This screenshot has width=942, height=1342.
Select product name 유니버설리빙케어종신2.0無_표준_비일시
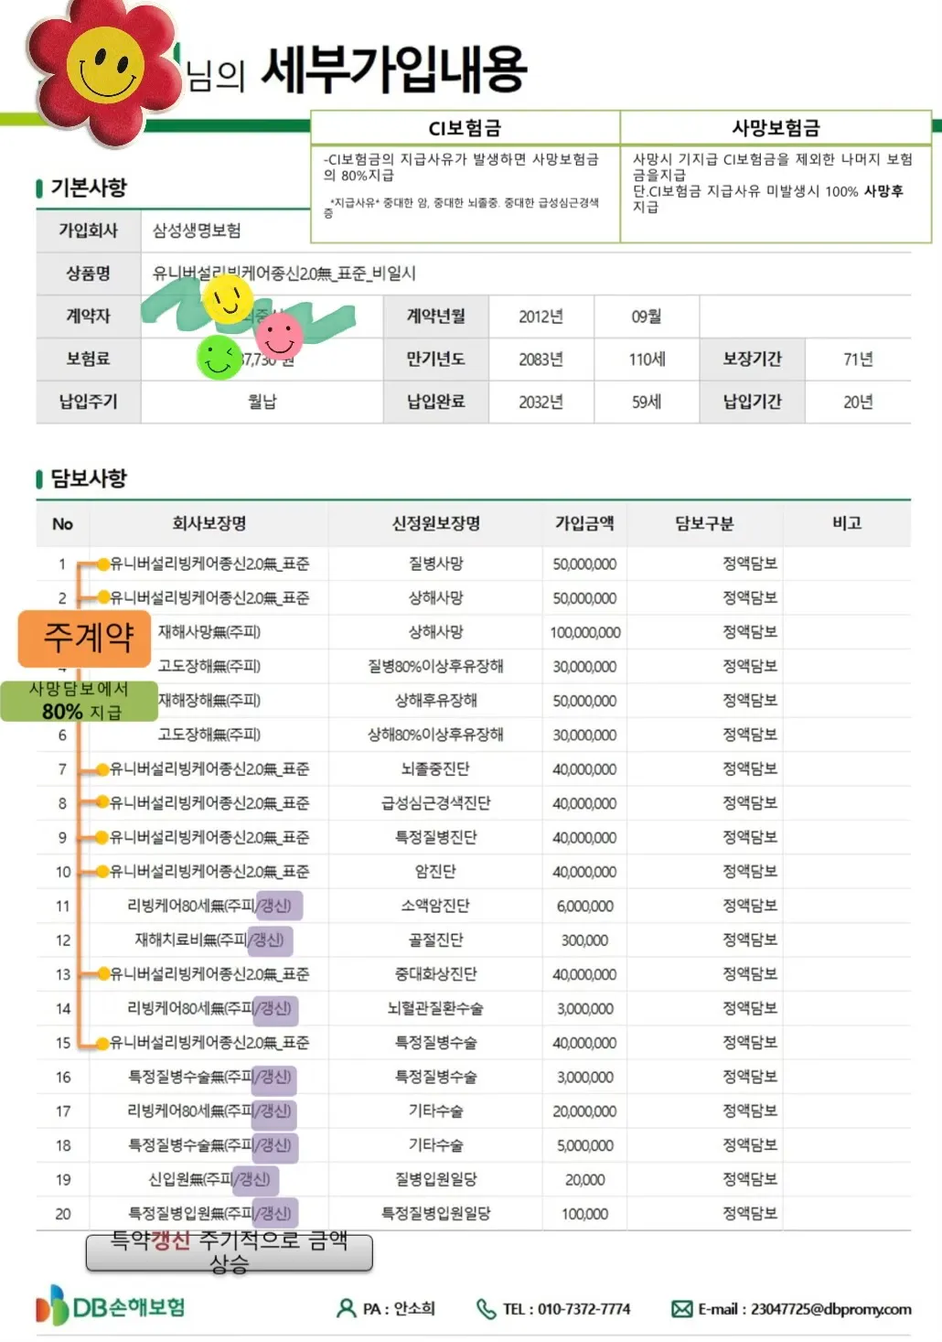pos(284,273)
